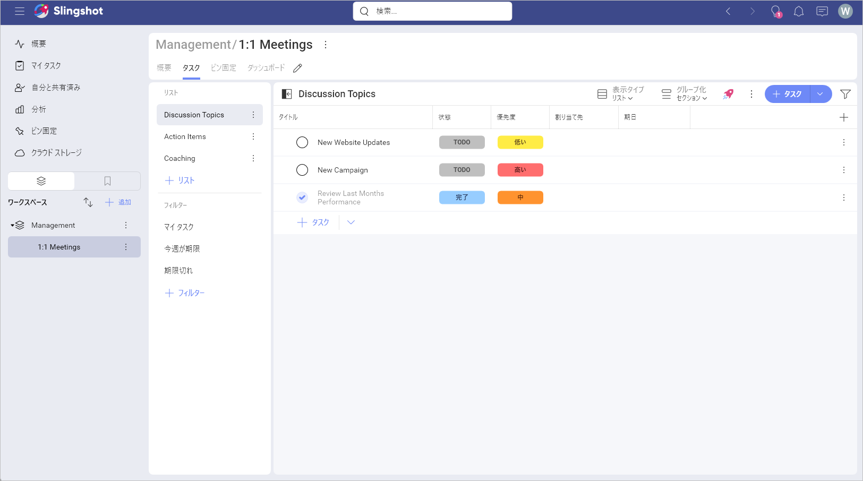863x481 pixels.
Task: Expand the add task chevron below list
Action: pos(351,222)
